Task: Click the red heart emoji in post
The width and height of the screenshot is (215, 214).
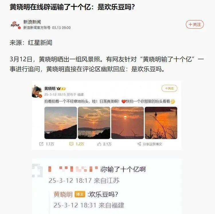Action: pyautogui.click(x=124, y=102)
